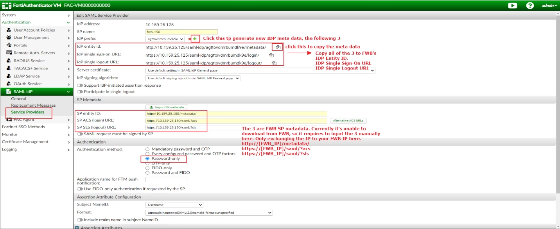The width and height of the screenshot is (560, 229).
Task: Click Application name for FTM push field
Action: [166, 179]
